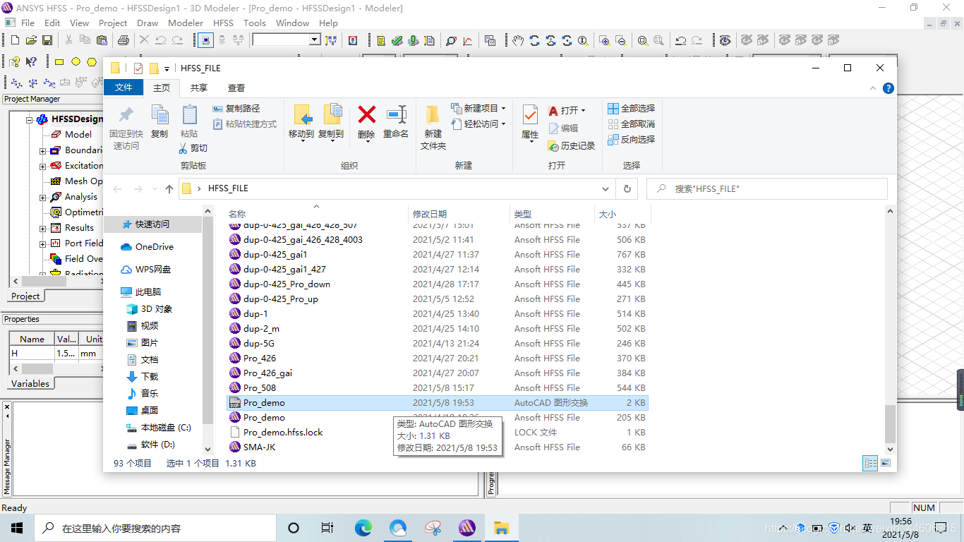Image resolution: width=964 pixels, height=542 pixels.
Task: Click the refresh button beside address bar
Action: coord(627,188)
